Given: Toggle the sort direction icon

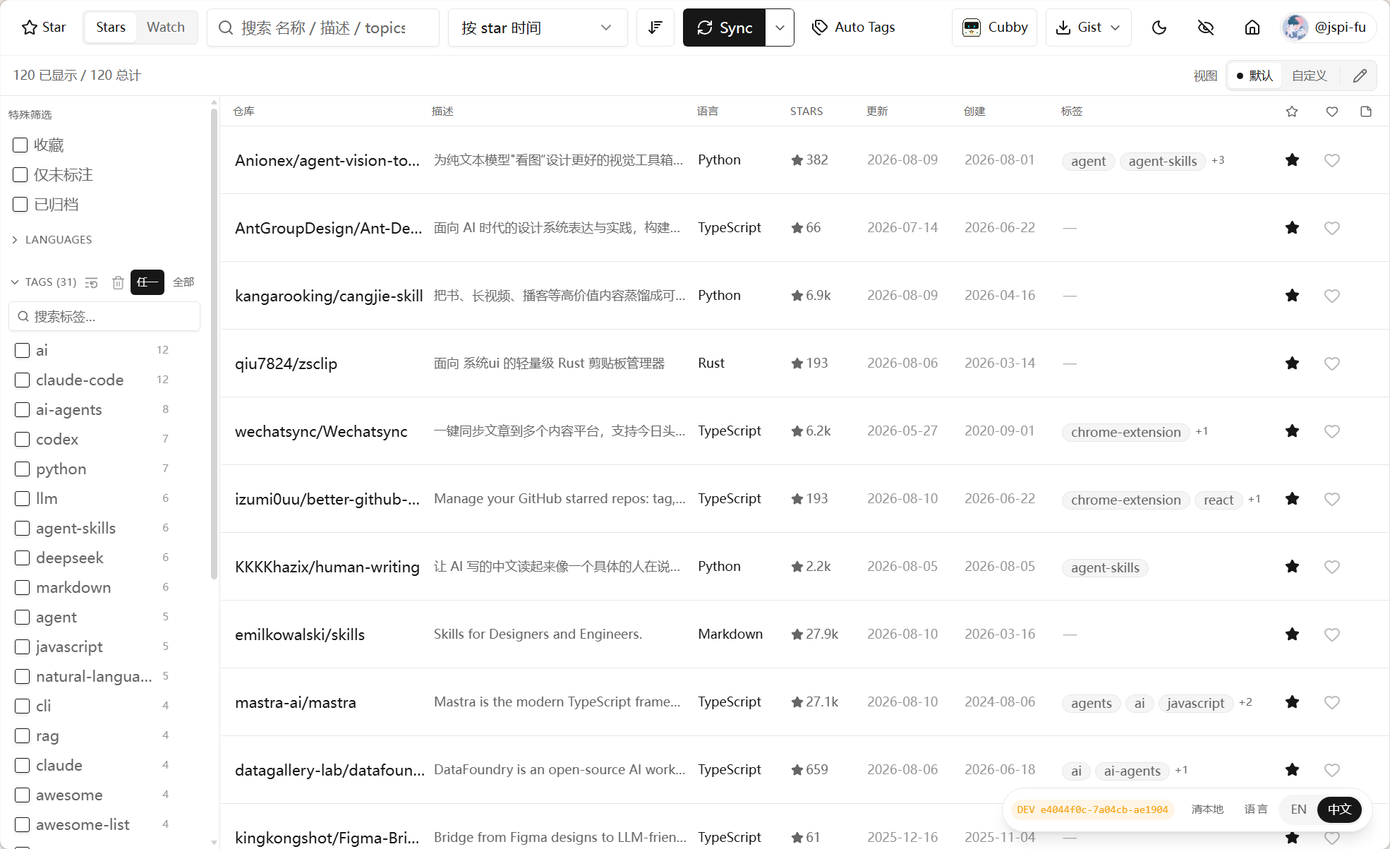Looking at the screenshot, I should (655, 28).
